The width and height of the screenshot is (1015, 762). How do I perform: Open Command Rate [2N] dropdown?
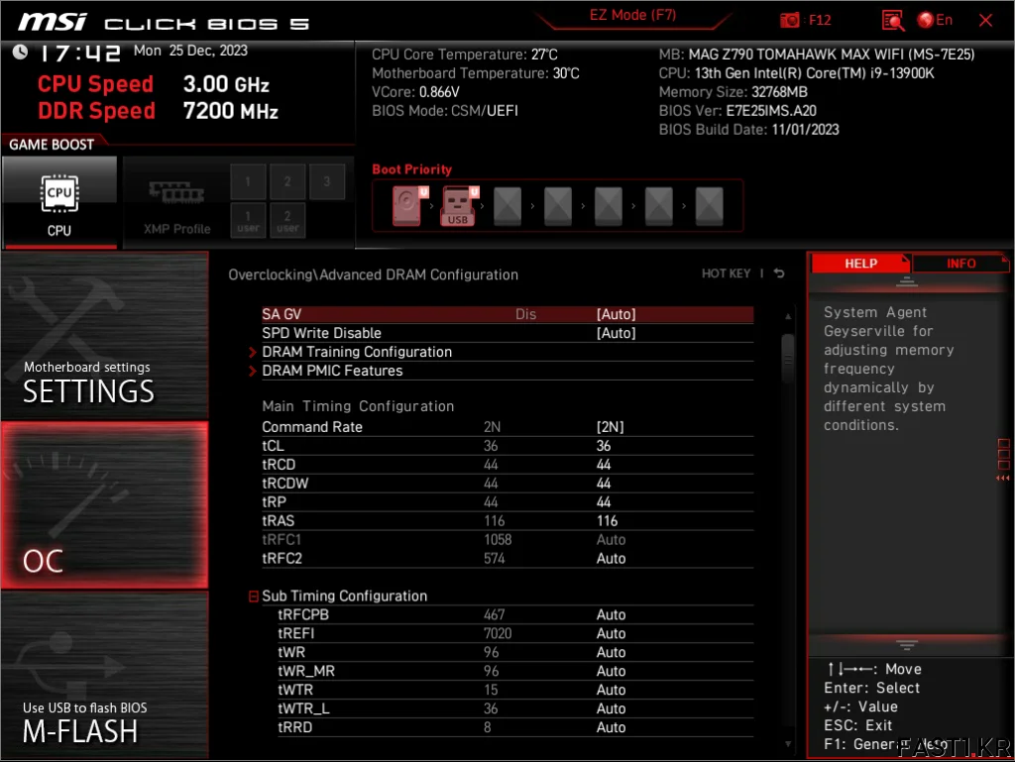click(610, 427)
